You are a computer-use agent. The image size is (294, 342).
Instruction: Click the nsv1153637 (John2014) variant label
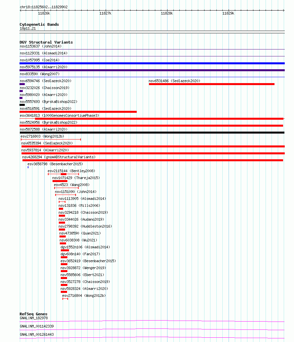41,46
